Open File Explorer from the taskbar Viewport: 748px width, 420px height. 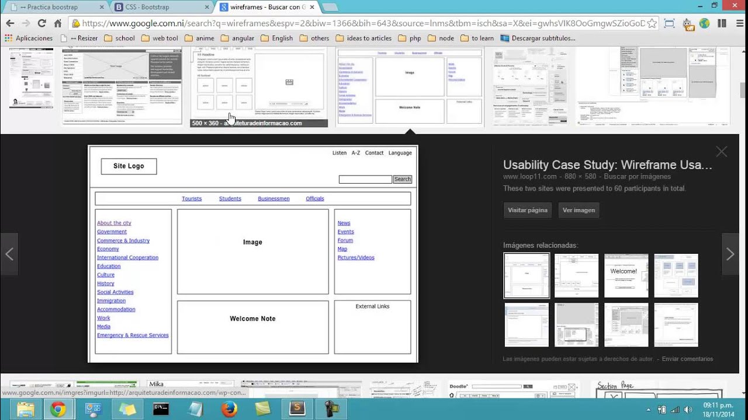[x=26, y=409]
